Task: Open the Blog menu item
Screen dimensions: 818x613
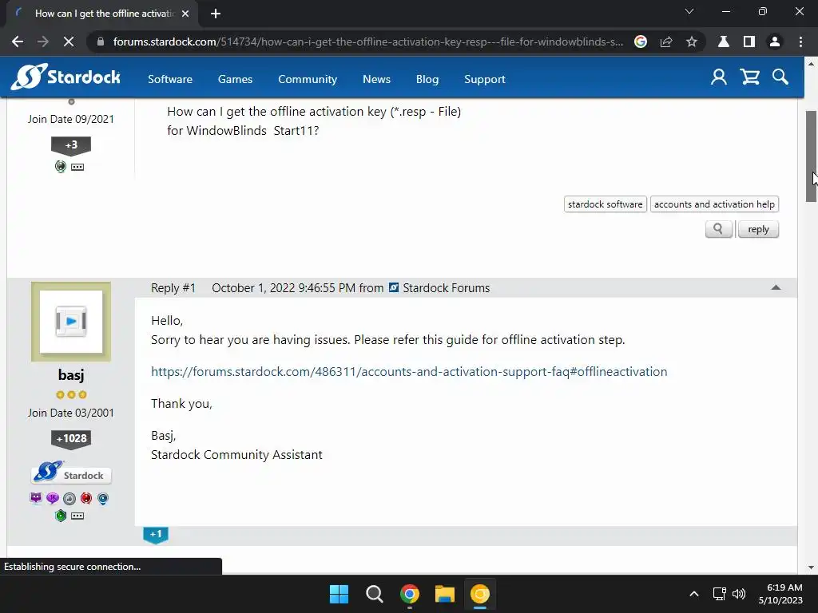Action: pos(427,79)
